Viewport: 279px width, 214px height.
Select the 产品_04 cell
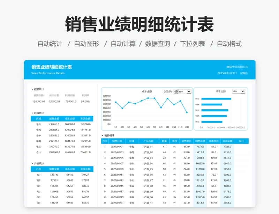point(149,164)
